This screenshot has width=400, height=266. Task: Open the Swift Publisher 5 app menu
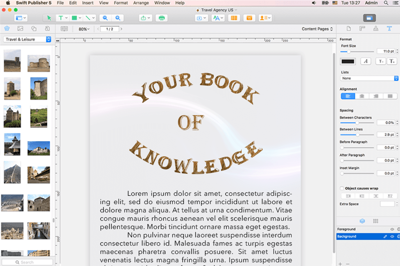33,3
